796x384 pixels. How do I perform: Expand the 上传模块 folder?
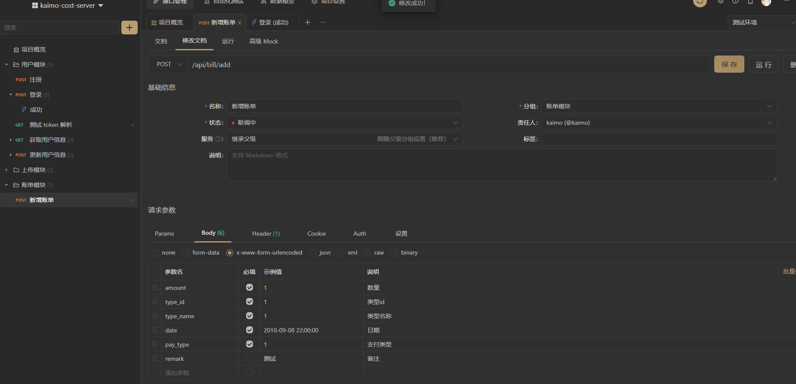point(6,170)
